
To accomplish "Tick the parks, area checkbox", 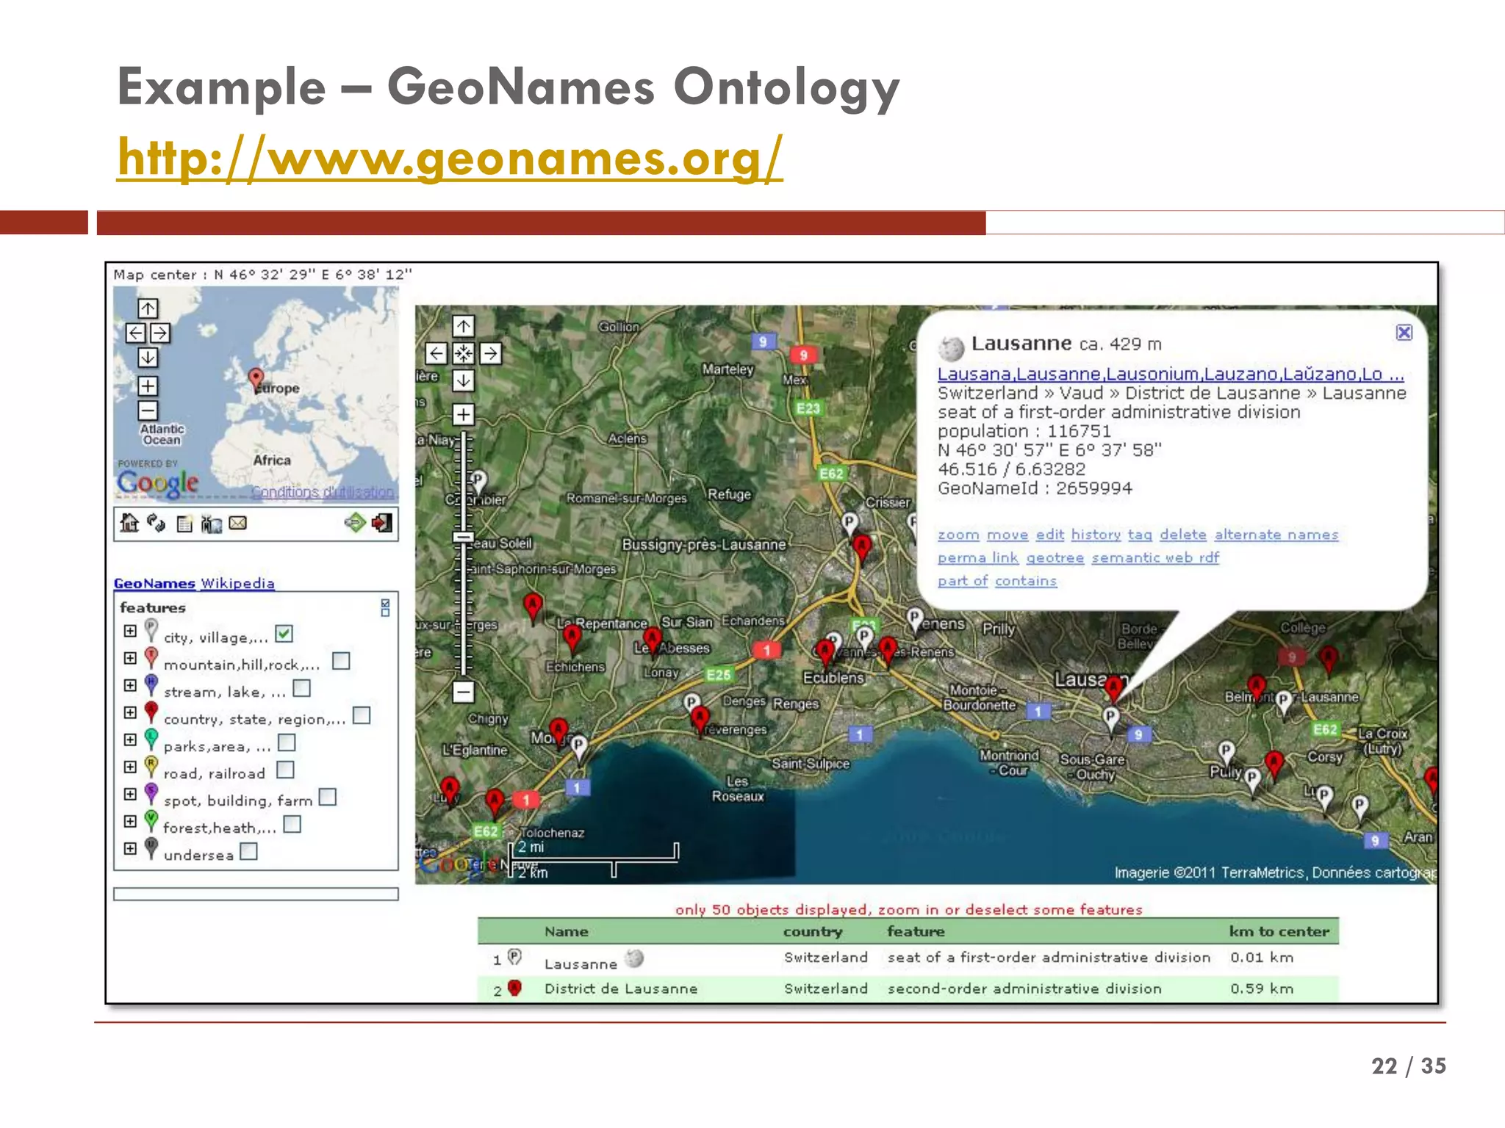I will coord(287,742).
